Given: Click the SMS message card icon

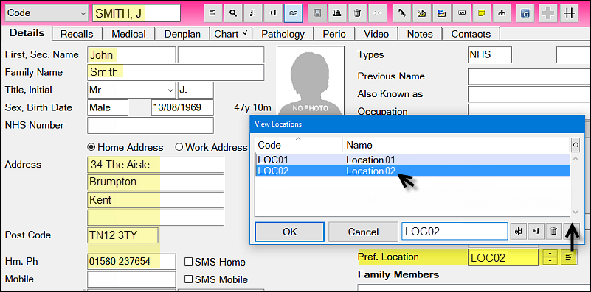Looking at the screenshot, I should pyautogui.click(x=462, y=13).
